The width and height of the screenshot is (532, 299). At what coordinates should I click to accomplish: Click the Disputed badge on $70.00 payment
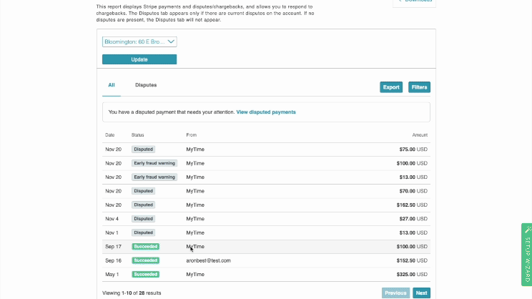[x=143, y=191]
